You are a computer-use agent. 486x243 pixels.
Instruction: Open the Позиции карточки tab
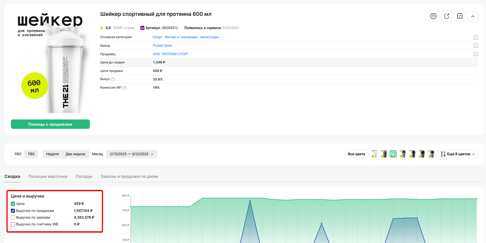48,176
